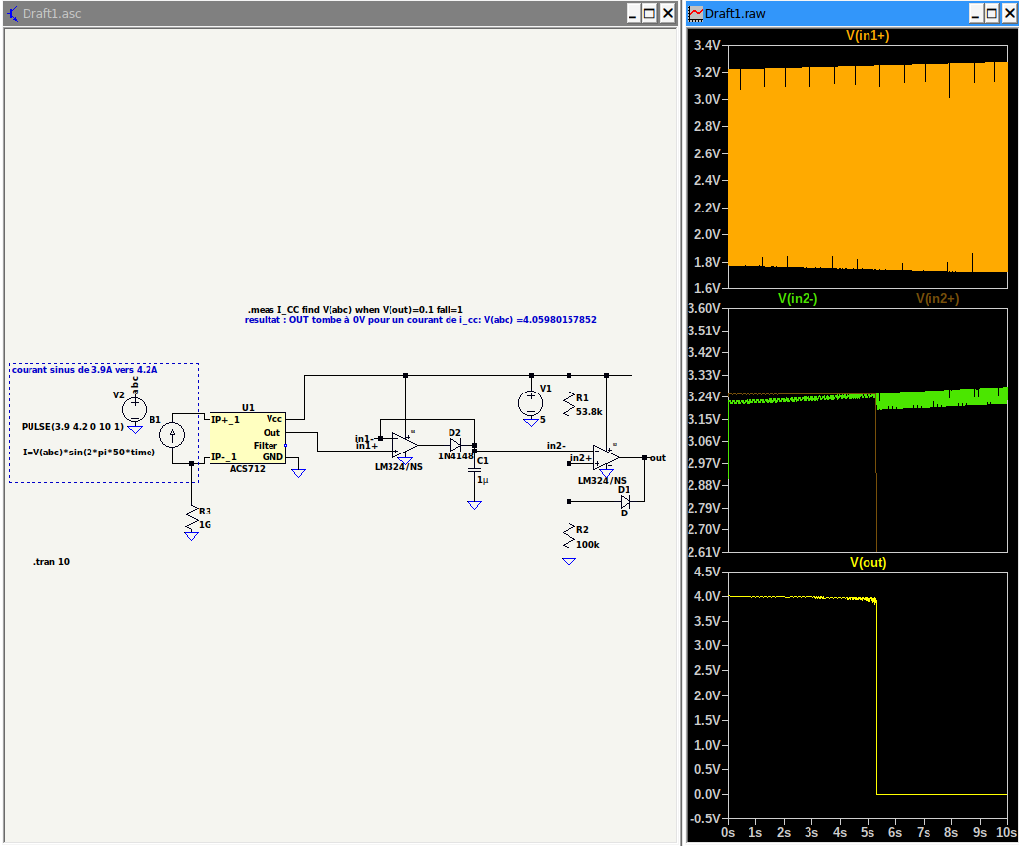Image resolution: width=1019 pixels, height=846 pixels.
Task: Click the D1 diode near output
Action: [625, 501]
